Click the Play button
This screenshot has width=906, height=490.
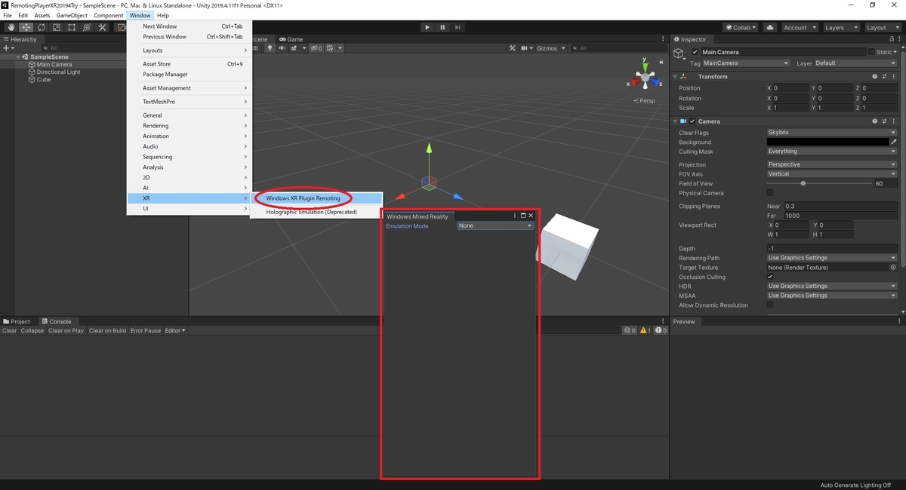coord(427,27)
